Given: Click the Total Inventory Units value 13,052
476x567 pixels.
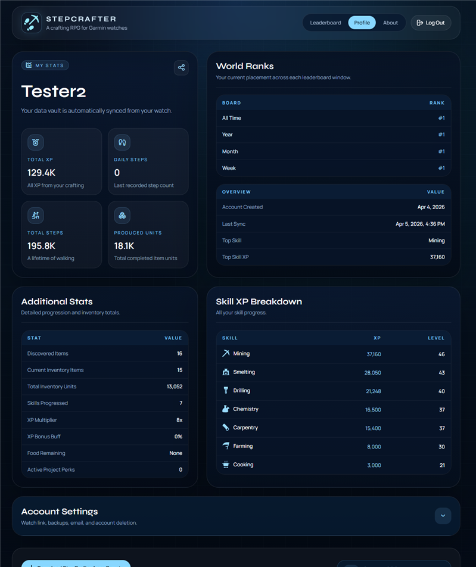Looking at the screenshot, I should pyautogui.click(x=175, y=387).
